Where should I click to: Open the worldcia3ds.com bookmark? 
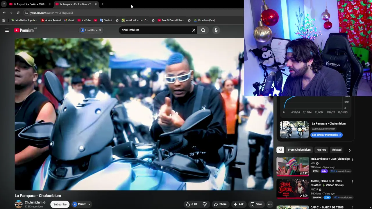tap(135, 20)
